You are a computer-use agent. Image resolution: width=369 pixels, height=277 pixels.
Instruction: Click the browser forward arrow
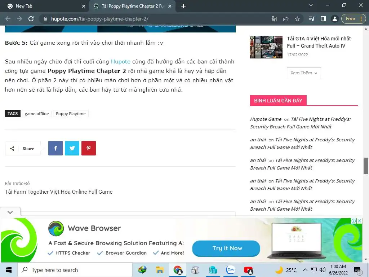click(19, 19)
